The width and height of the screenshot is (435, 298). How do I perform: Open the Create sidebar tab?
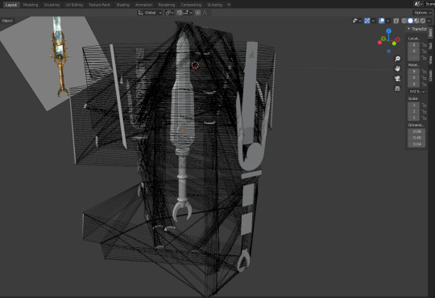(x=430, y=75)
